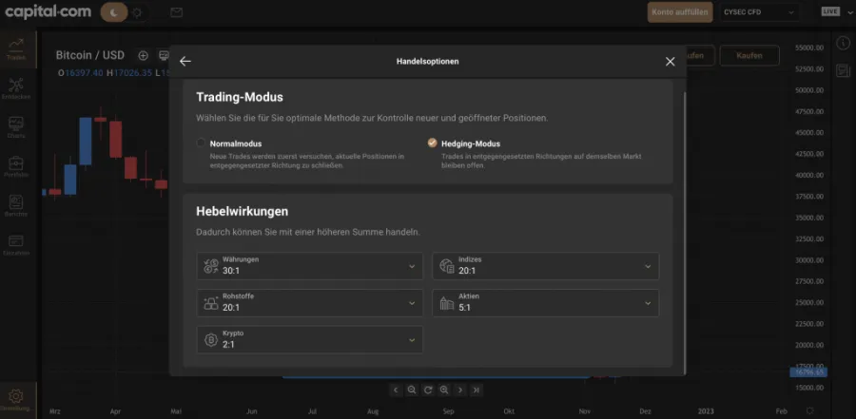Select the Normalmodus radio button
856x419 pixels.
(201, 143)
